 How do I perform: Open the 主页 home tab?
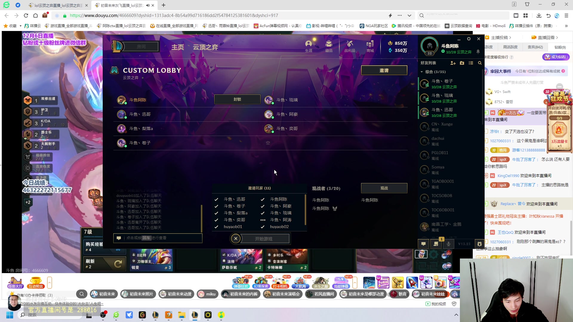click(178, 47)
